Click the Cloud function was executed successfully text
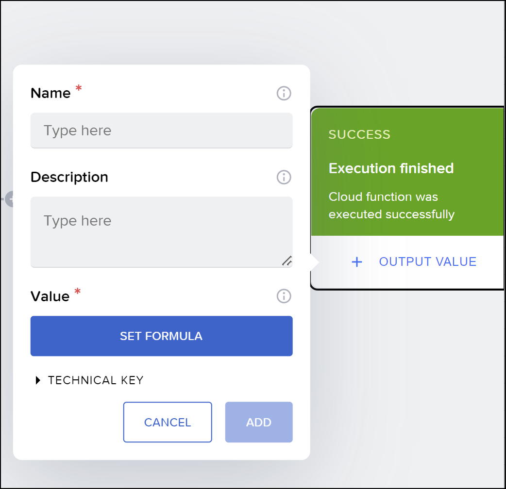 coord(391,206)
